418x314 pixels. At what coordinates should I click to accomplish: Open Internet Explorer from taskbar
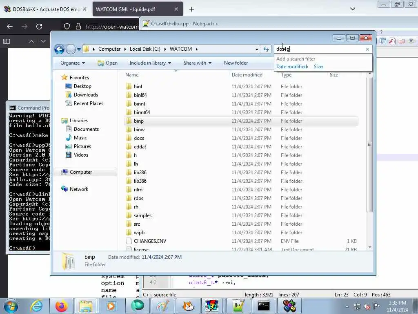(36, 306)
